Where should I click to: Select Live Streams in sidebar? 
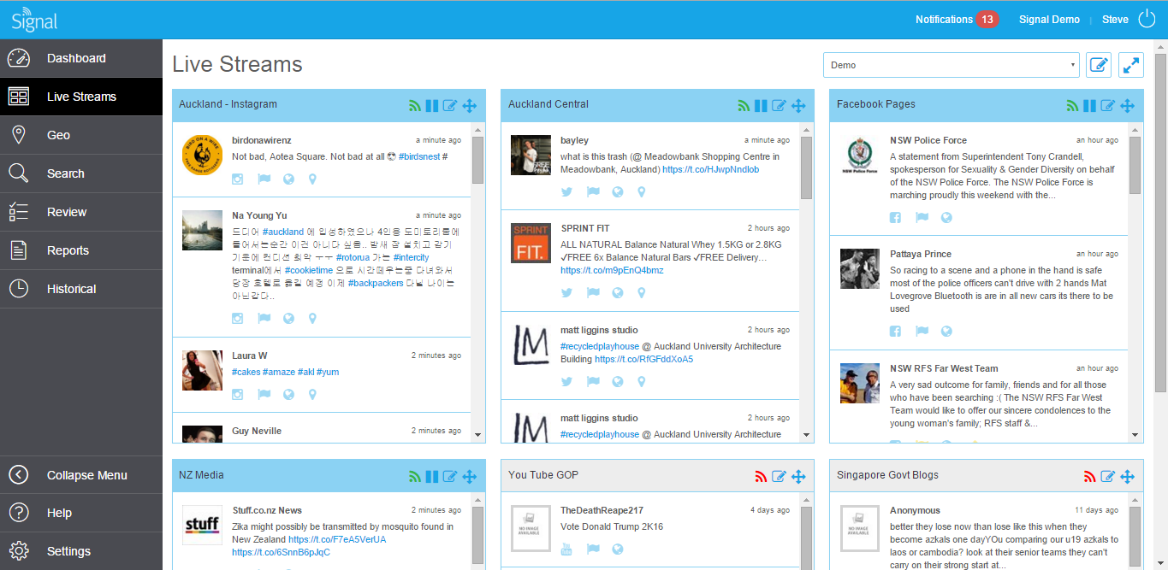coord(81,97)
